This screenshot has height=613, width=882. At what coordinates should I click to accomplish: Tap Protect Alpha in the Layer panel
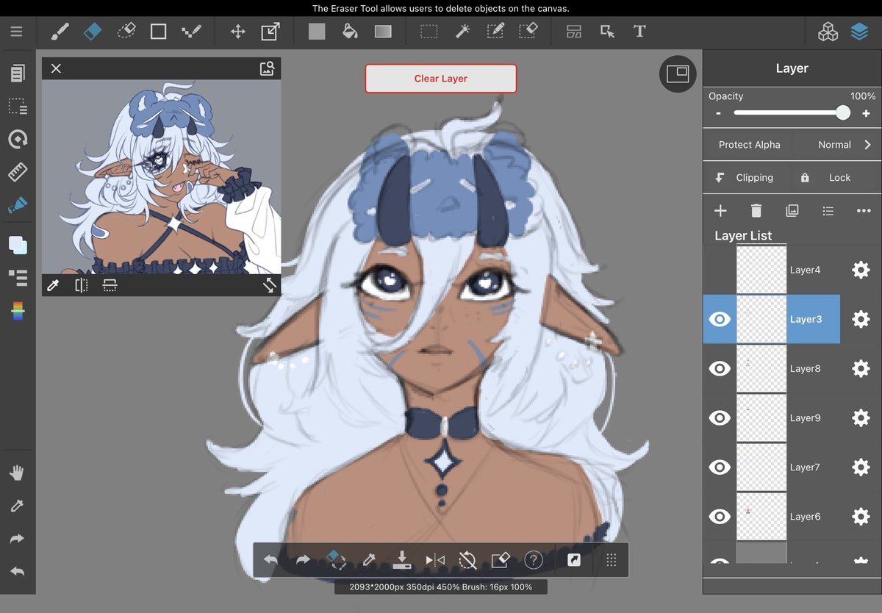747,145
